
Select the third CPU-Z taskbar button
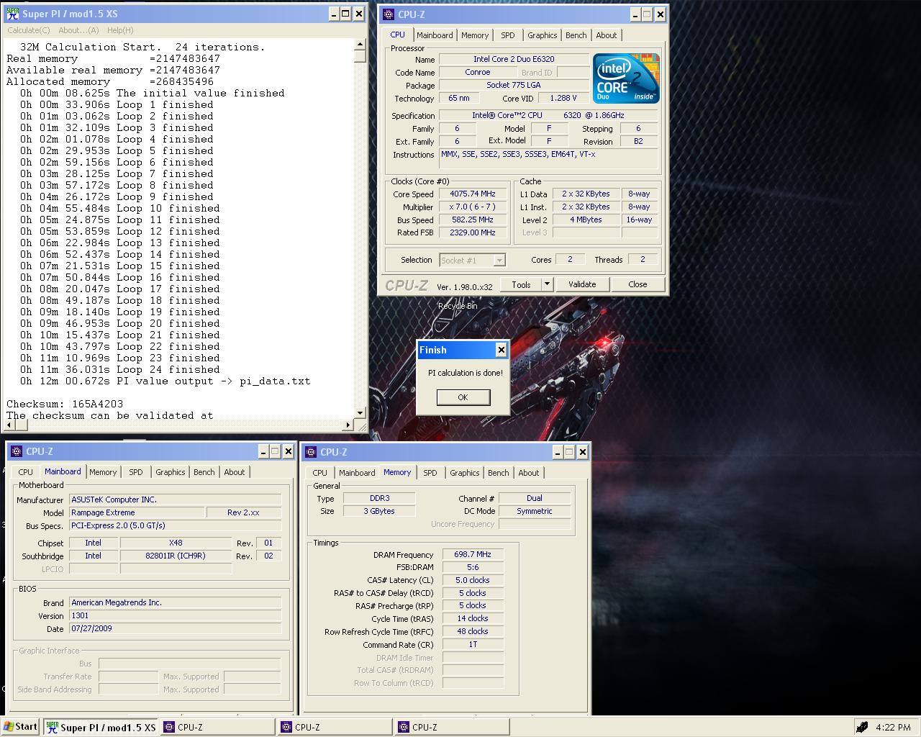[452, 727]
